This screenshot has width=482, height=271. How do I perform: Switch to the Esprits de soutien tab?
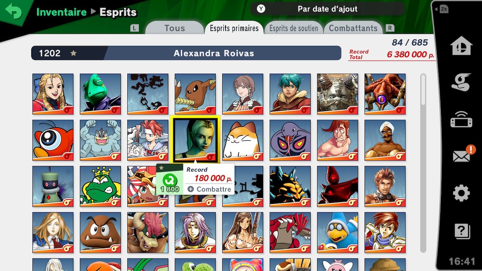(x=294, y=28)
